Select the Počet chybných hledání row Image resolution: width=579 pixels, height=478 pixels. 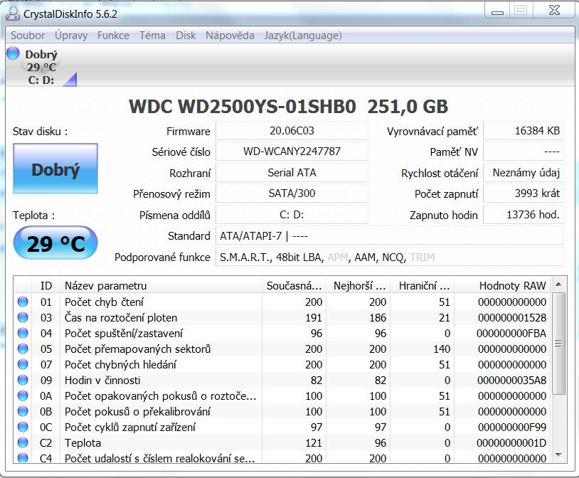282,365
